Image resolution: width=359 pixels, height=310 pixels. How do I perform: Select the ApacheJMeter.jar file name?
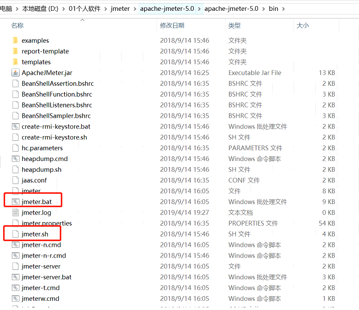[47, 72]
